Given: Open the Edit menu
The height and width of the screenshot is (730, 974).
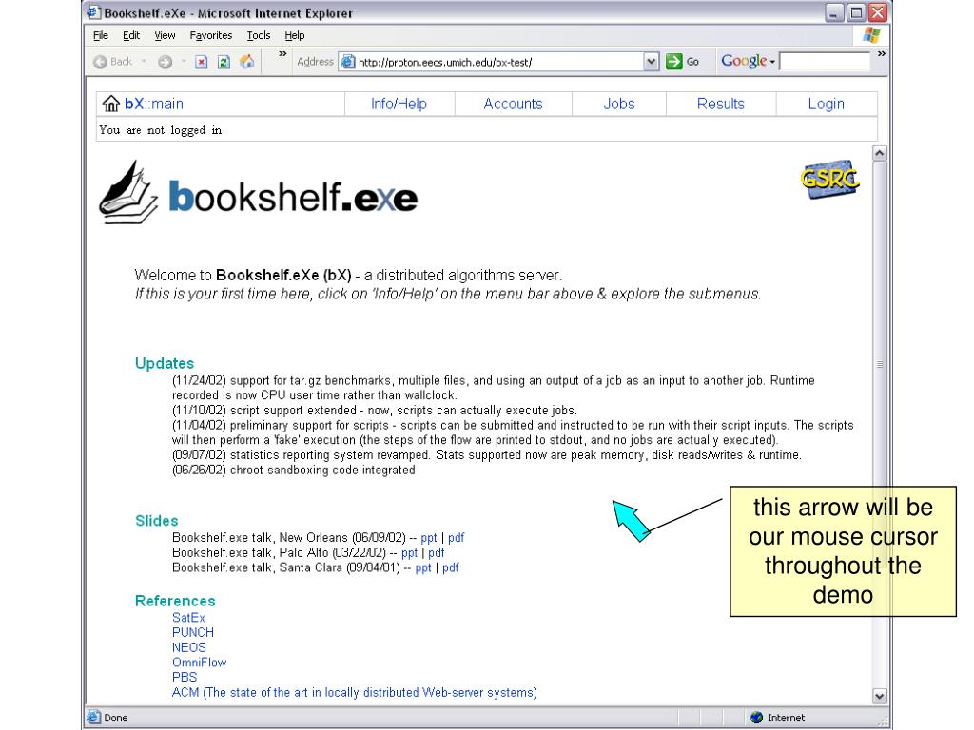Looking at the screenshot, I should tap(131, 35).
